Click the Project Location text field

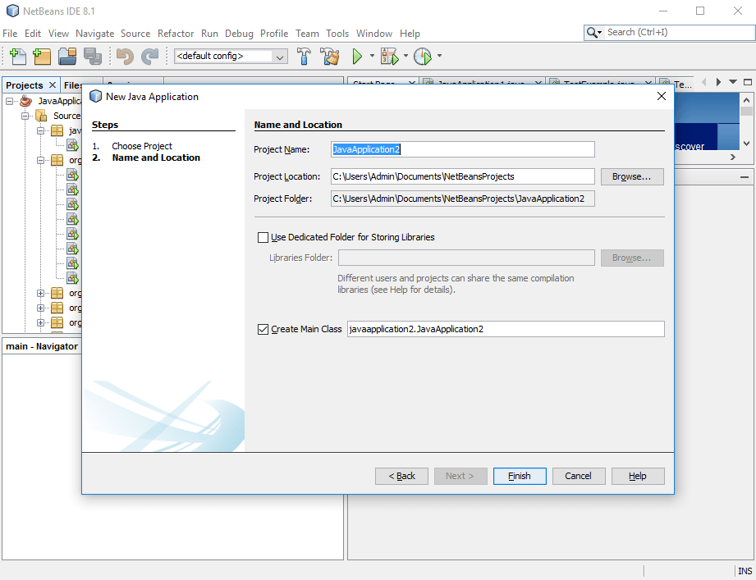click(463, 176)
